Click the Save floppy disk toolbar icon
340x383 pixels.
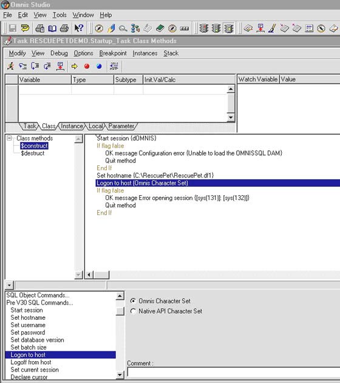click(12, 29)
